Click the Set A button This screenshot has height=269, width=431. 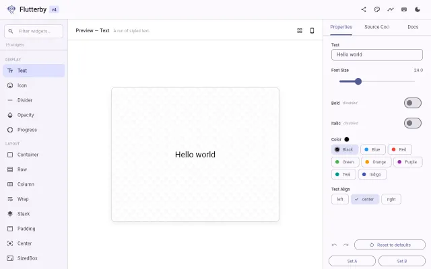point(352,261)
